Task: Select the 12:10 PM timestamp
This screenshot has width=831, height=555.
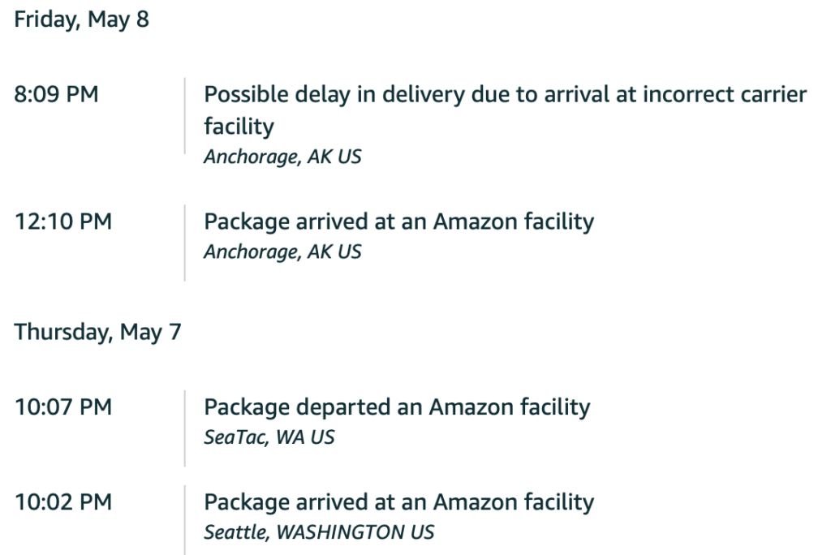Action: (63, 222)
